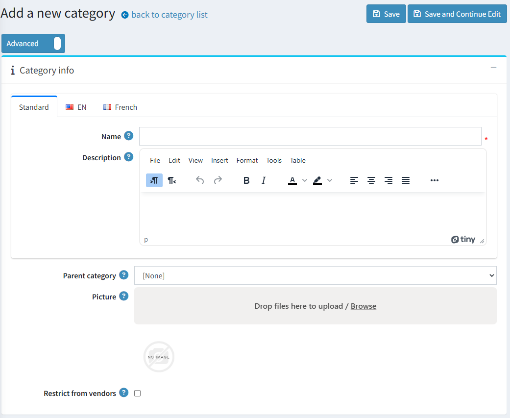Switch to the French language tab
The height and width of the screenshot is (418, 510).
click(x=120, y=107)
